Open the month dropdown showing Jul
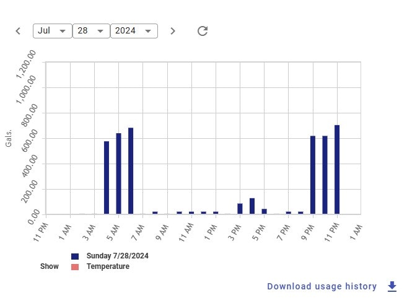407x303 pixels. coord(53,31)
